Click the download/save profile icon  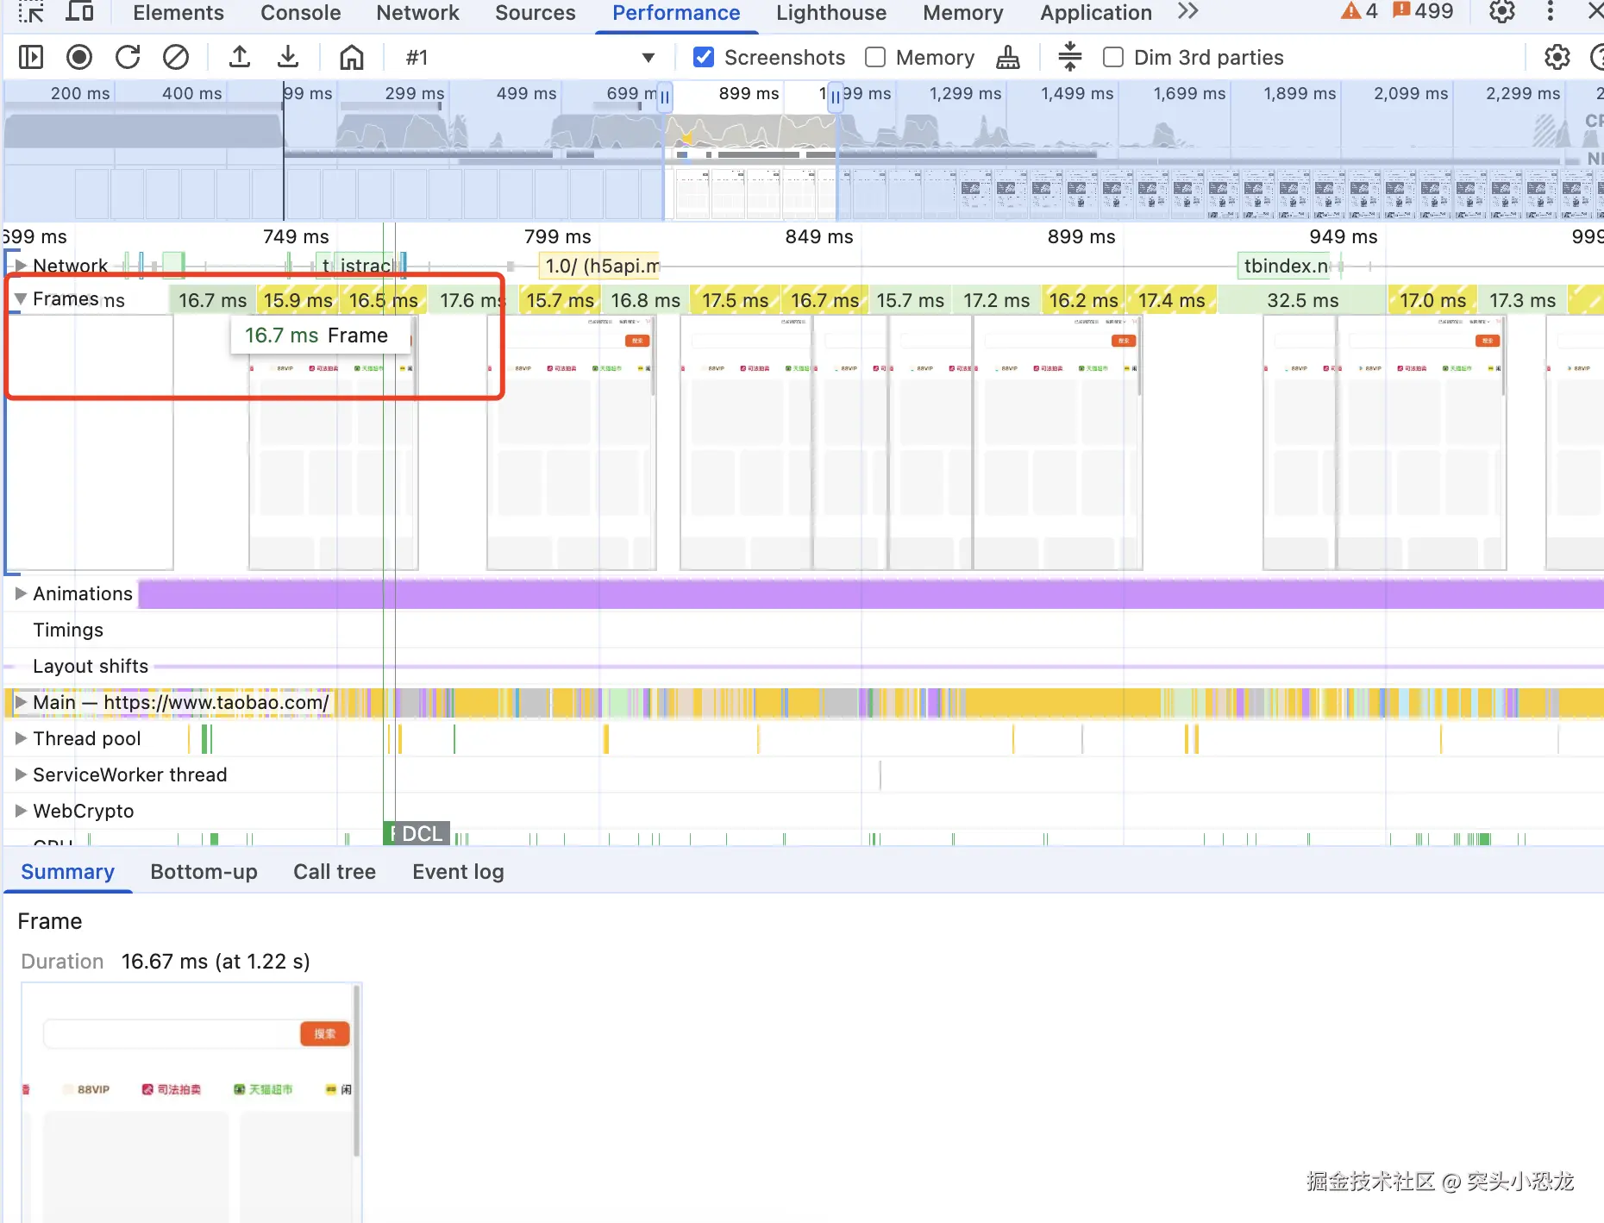(x=288, y=58)
